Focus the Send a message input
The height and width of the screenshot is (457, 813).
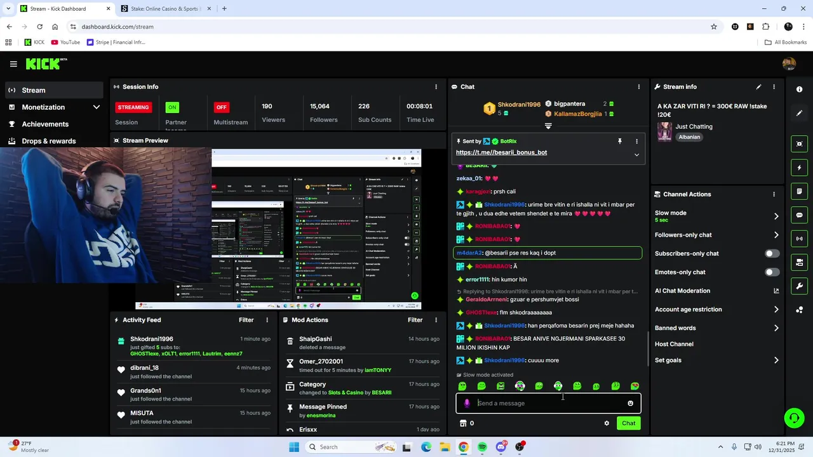coord(548,403)
